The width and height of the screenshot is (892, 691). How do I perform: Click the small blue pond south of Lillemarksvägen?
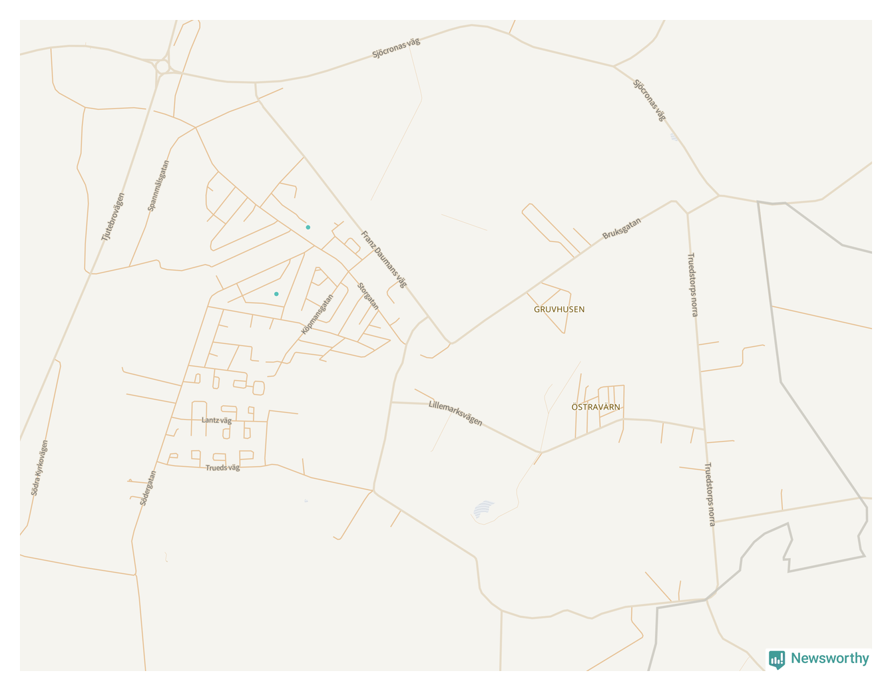point(483,509)
